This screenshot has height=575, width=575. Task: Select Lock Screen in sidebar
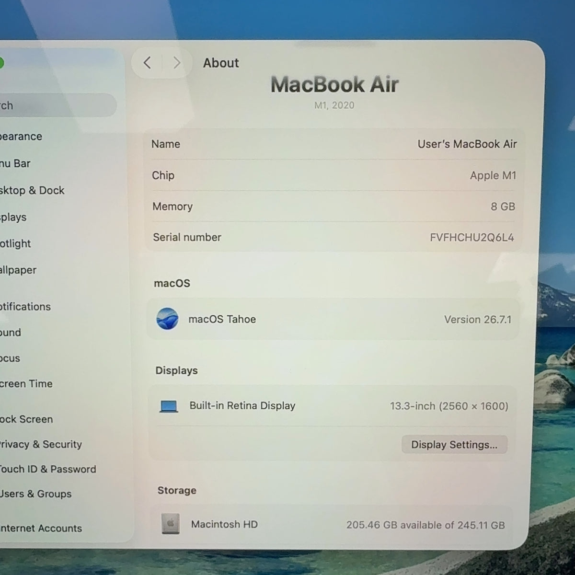pyautogui.click(x=26, y=419)
